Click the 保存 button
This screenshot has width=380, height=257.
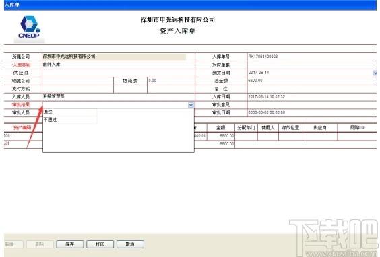tap(70, 244)
